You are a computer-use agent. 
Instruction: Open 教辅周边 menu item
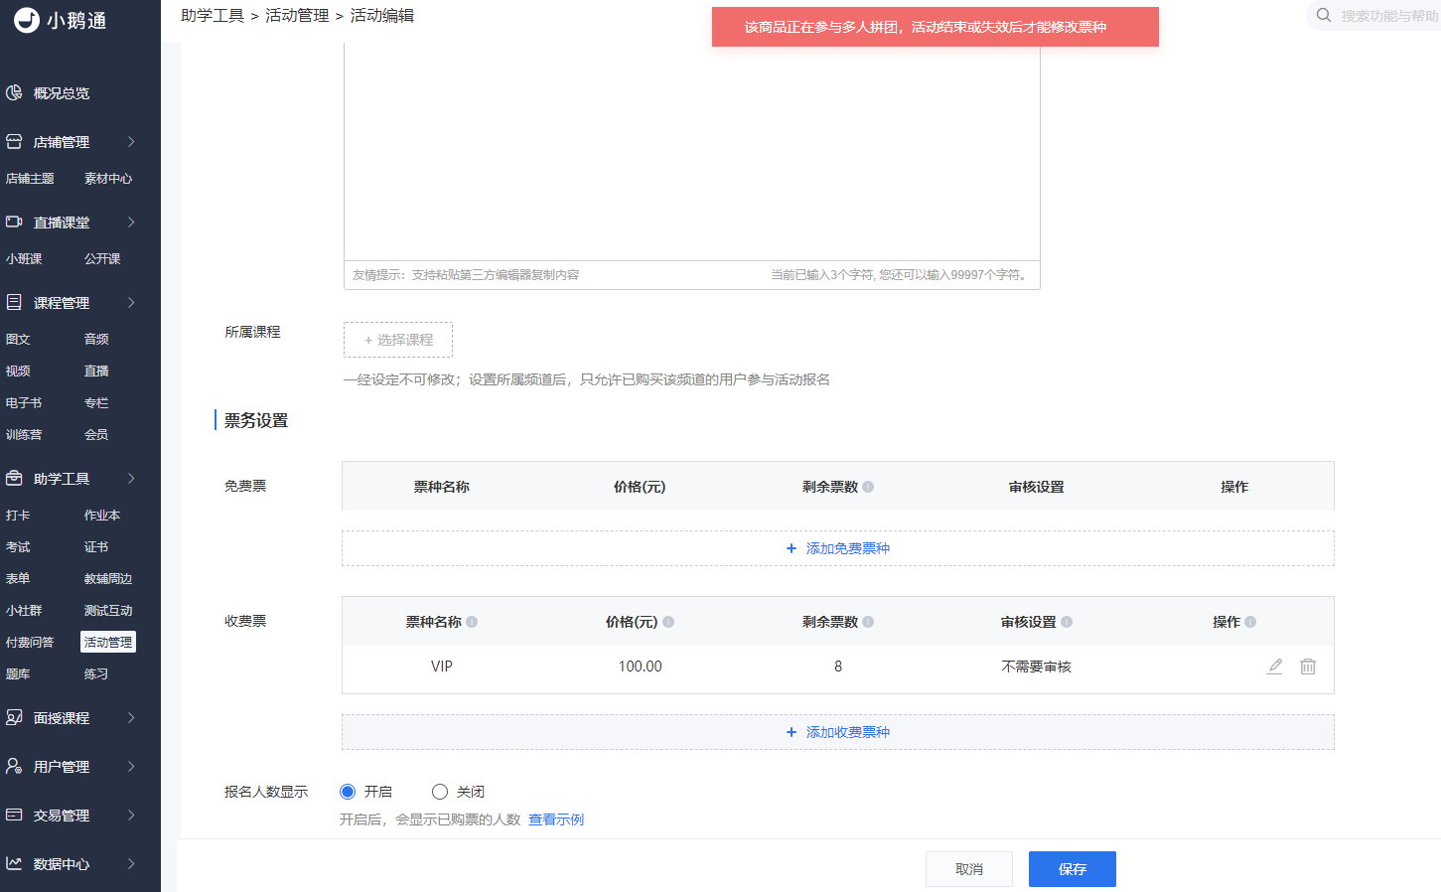[108, 578]
